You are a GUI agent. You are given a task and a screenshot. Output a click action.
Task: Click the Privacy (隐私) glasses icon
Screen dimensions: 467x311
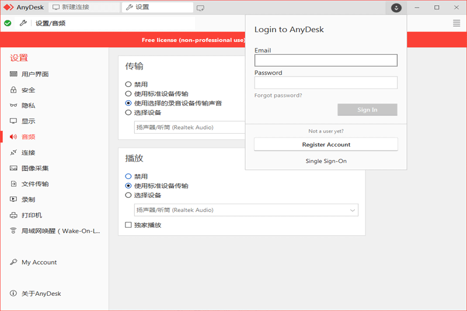coord(13,106)
